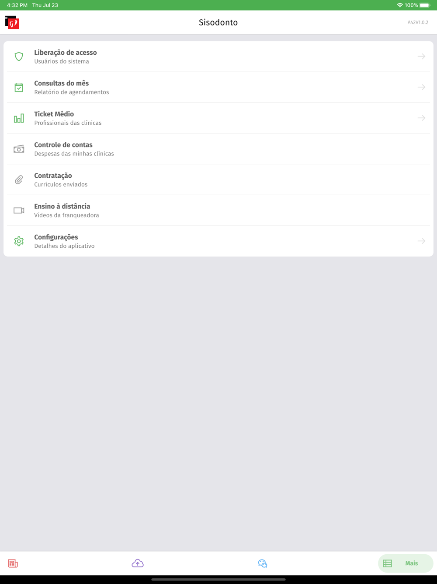Click the arrow on Liberação de acesso row

tap(421, 56)
